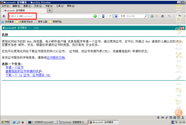Click the camera icon in the status bar
The width and height of the screenshot is (186, 125).
pyautogui.click(x=175, y=117)
